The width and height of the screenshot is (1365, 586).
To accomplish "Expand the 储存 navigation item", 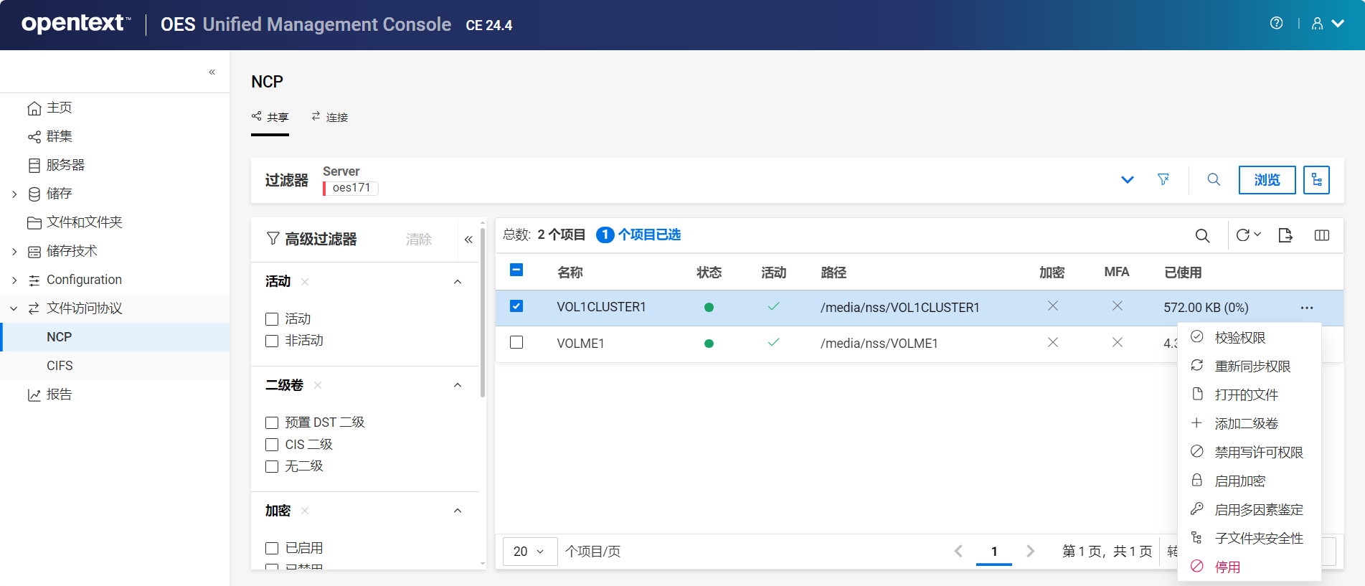I will [14, 194].
